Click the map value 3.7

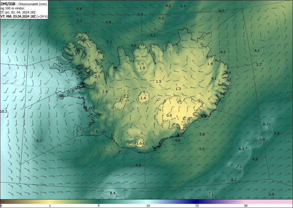point(259,65)
